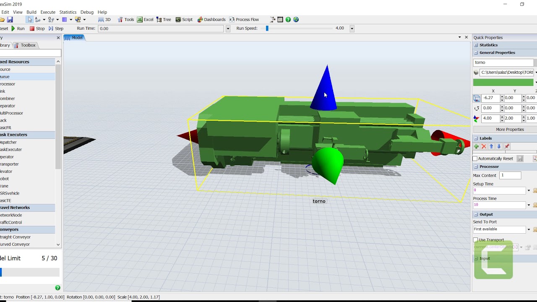Click the Send To Port edit scroll icon

(x=535, y=229)
